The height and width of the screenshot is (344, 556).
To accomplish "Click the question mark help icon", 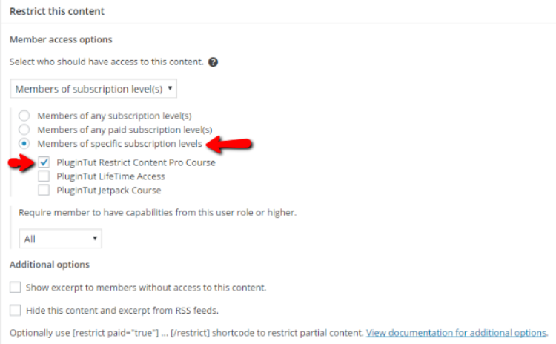I will click(x=213, y=62).
